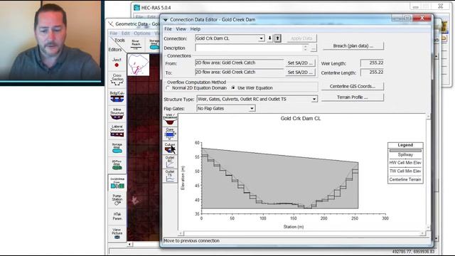Open the Pump Station editor in Geometric Data
Screen dimensions: 455x256
pos(117,199)
